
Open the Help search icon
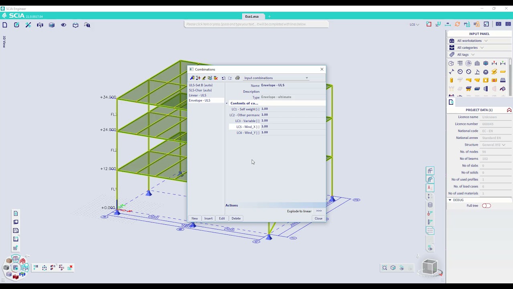87,25
